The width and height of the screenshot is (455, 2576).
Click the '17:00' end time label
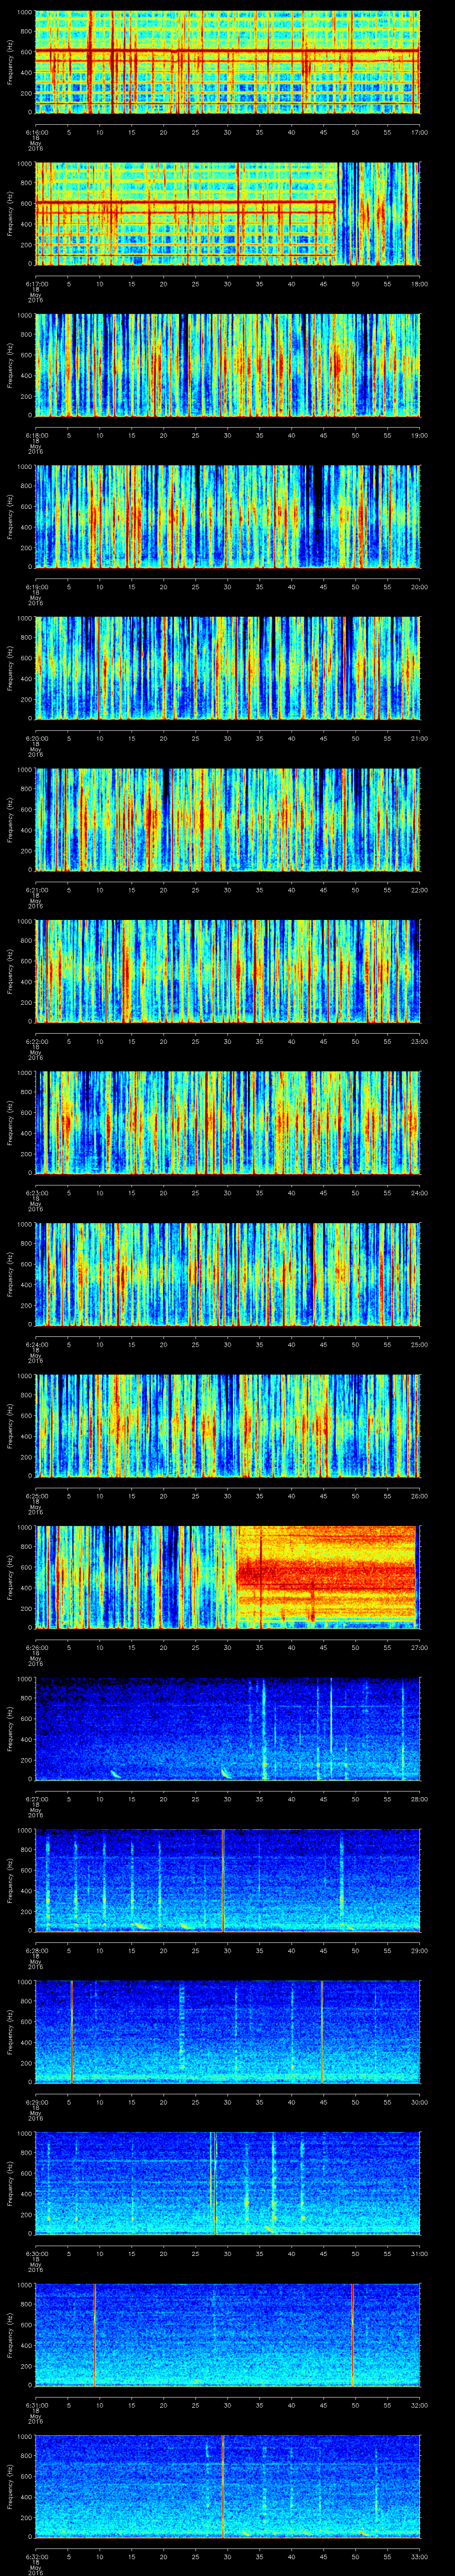[419, 132]
